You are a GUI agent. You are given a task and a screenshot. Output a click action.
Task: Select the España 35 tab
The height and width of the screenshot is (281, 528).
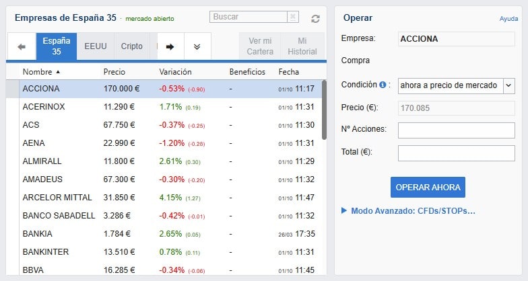(x=57, y=46)
